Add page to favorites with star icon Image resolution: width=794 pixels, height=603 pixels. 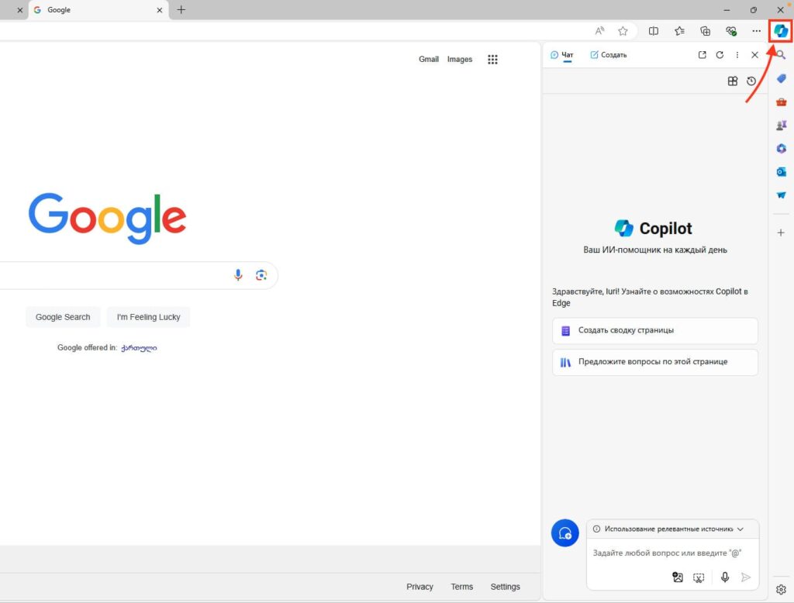[x=623, y=31]
